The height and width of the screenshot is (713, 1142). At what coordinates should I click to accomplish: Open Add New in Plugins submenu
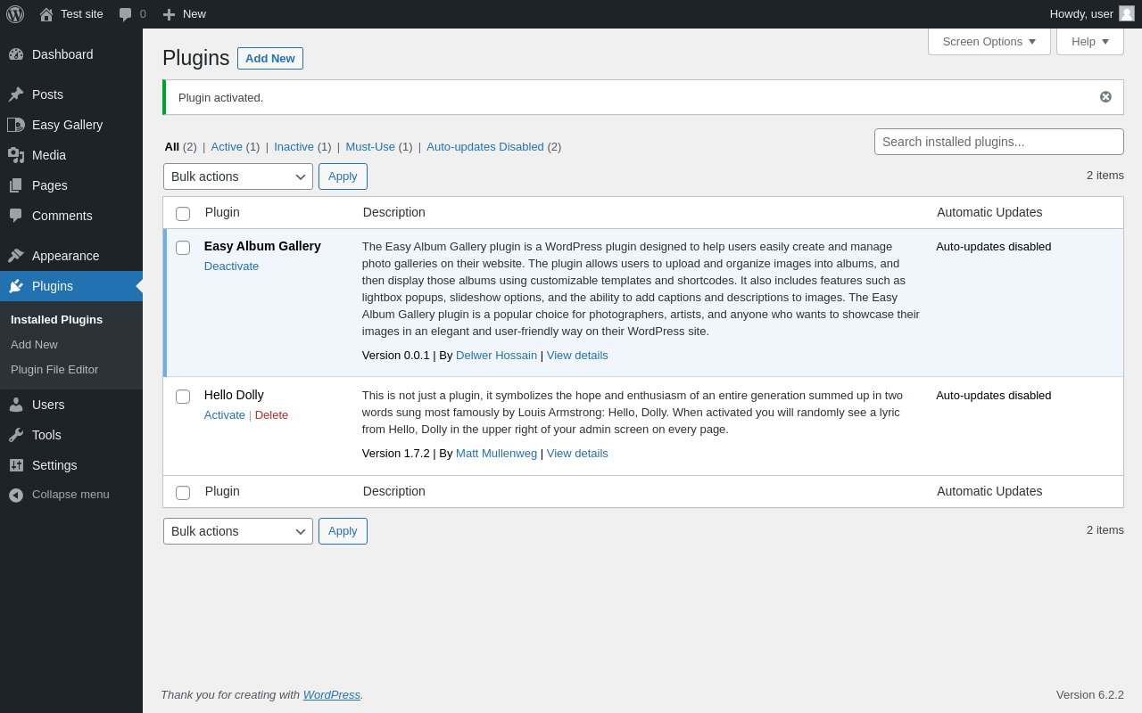click(x=34, y=345)
